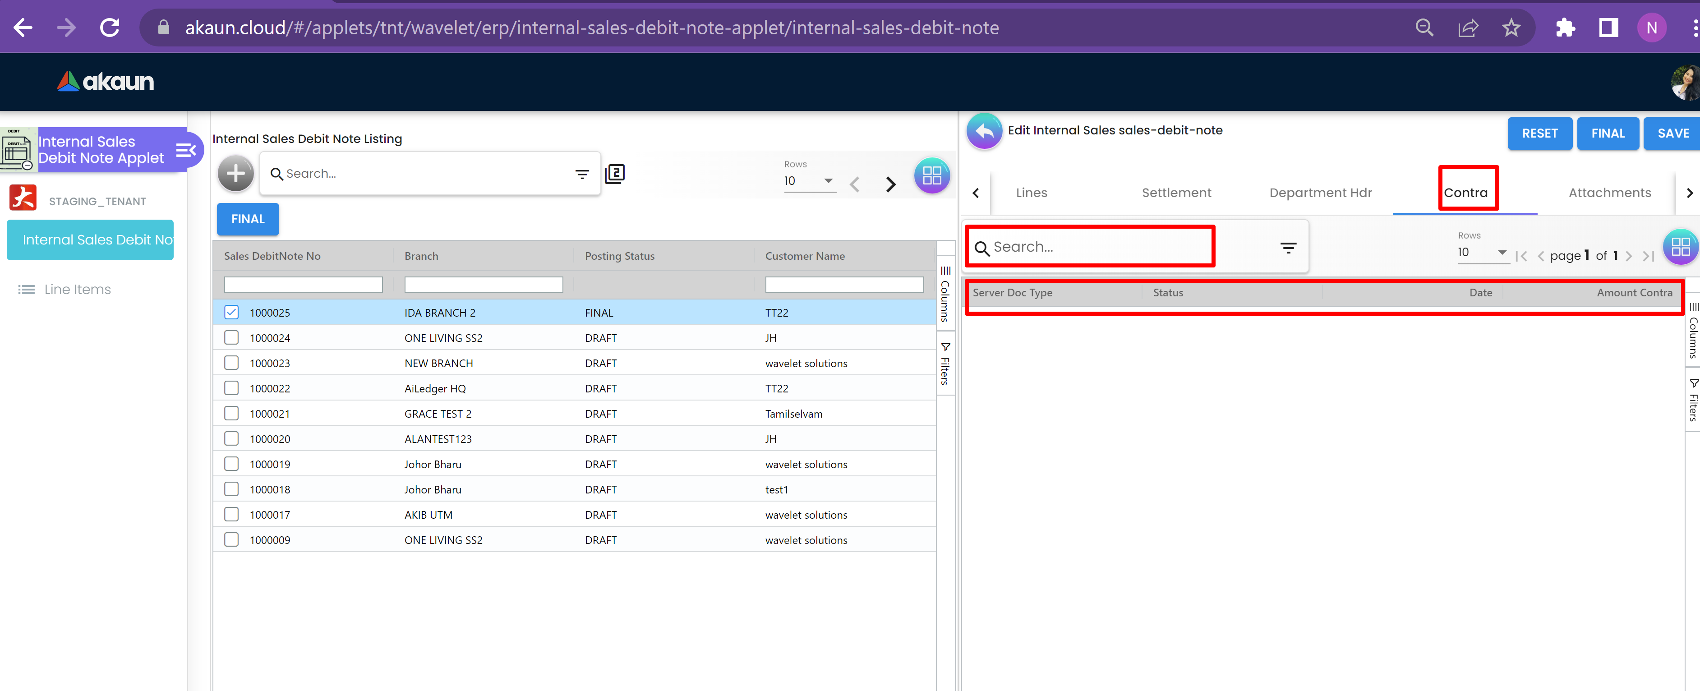Click the numbered stack icon next to the listing search
Screen dimensions: 1700x691
pyautogui.click(x=614, y=174)
